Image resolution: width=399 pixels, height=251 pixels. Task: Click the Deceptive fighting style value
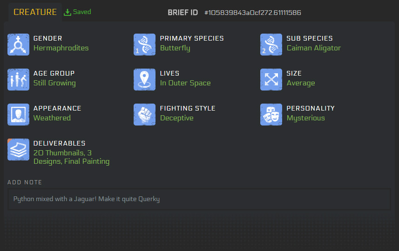pyautogui.click(x=177, y=118)
